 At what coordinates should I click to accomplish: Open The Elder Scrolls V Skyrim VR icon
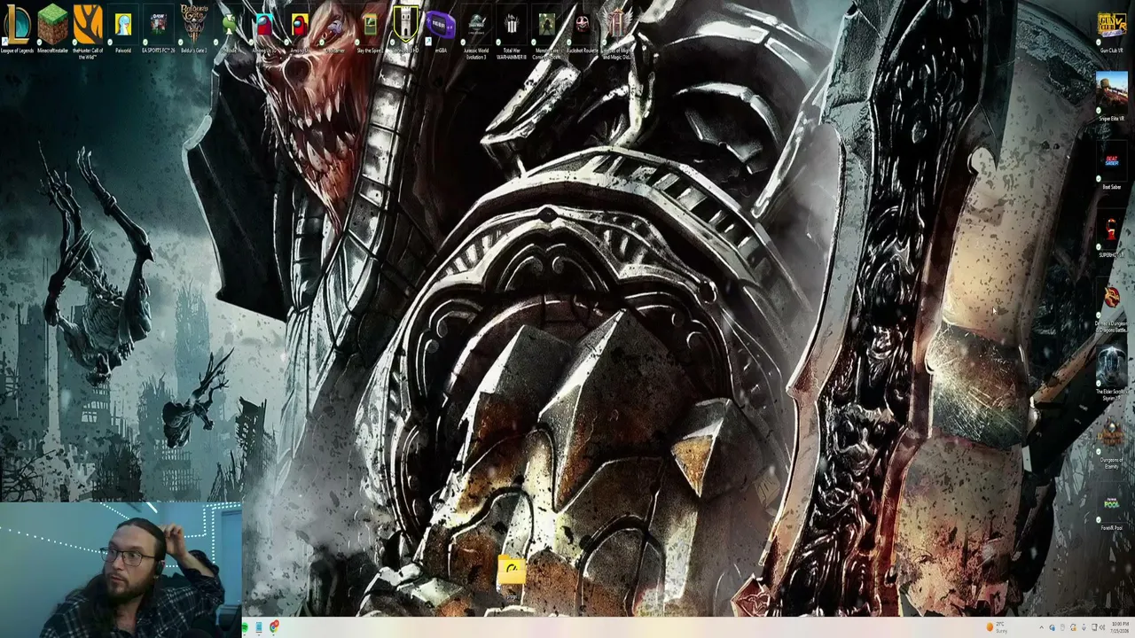(1112, 374)
